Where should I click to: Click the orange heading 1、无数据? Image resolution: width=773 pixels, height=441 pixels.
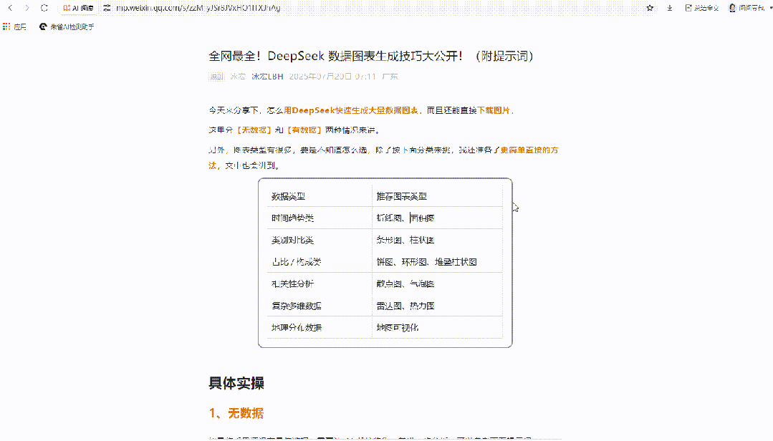click(x=236, y=413)
